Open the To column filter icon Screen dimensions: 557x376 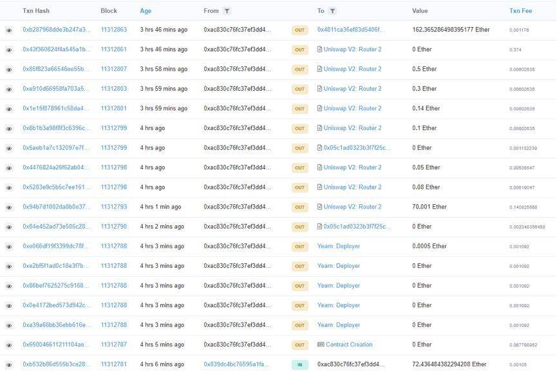click(x=332, y=11)
